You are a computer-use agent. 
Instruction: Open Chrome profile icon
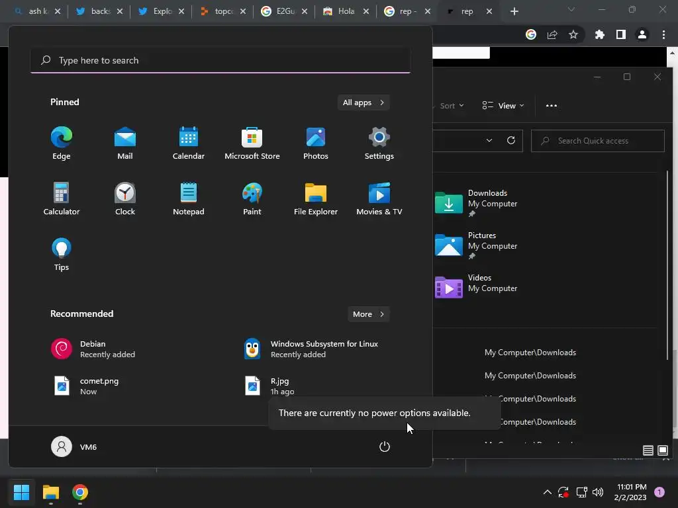click(x=642, y=34)
